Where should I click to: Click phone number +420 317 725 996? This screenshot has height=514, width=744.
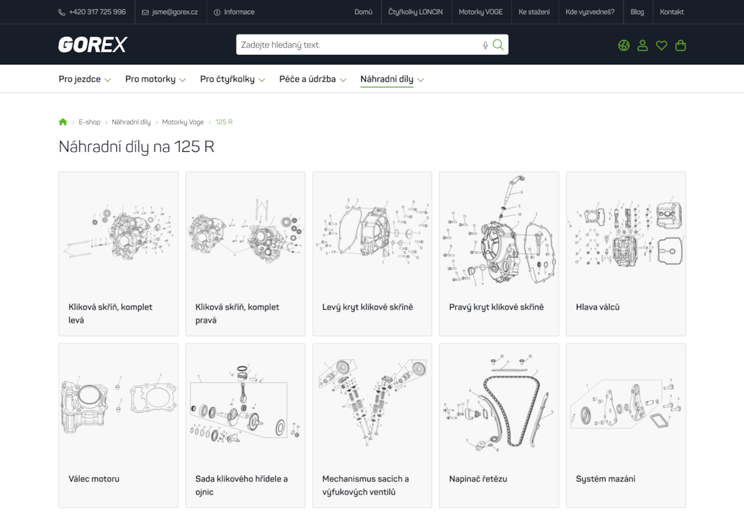pos(97,12)
